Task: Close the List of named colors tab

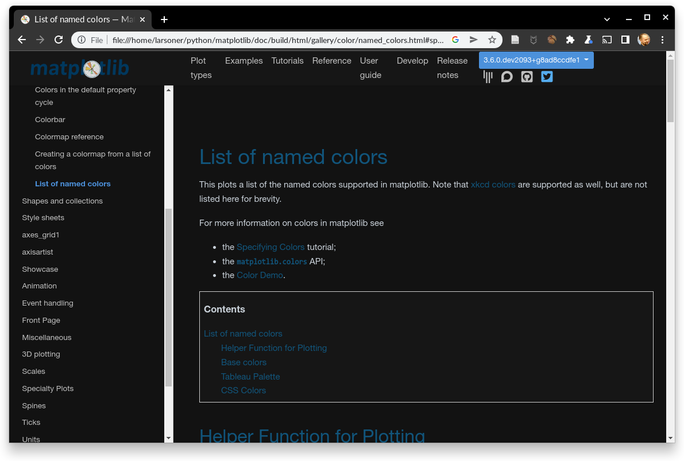Action: click(x=142, y=19)
